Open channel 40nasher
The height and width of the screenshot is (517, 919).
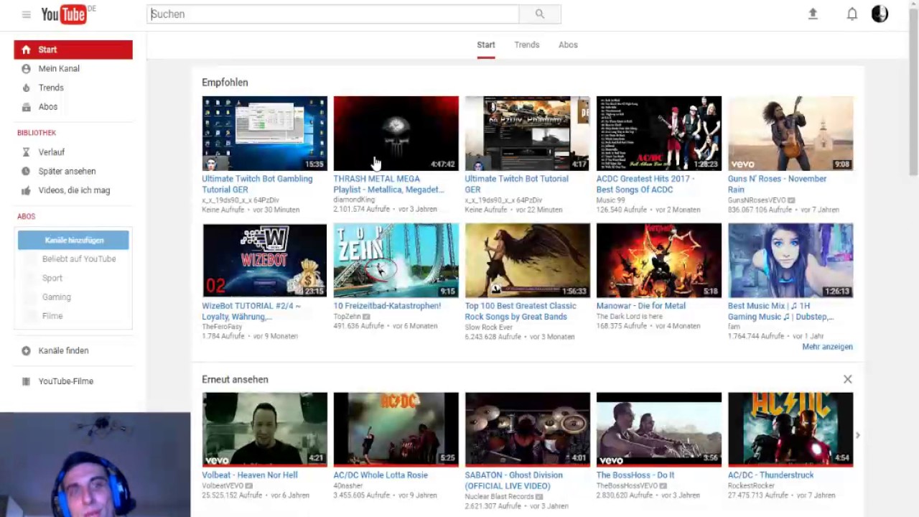pyautogui.click(x=349, y=486)
